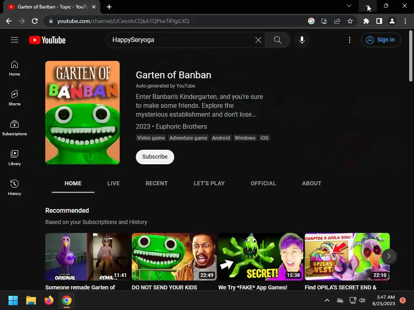Open the ABOUT tab
The width and height of the screenshot is (414, 310).
312,184
